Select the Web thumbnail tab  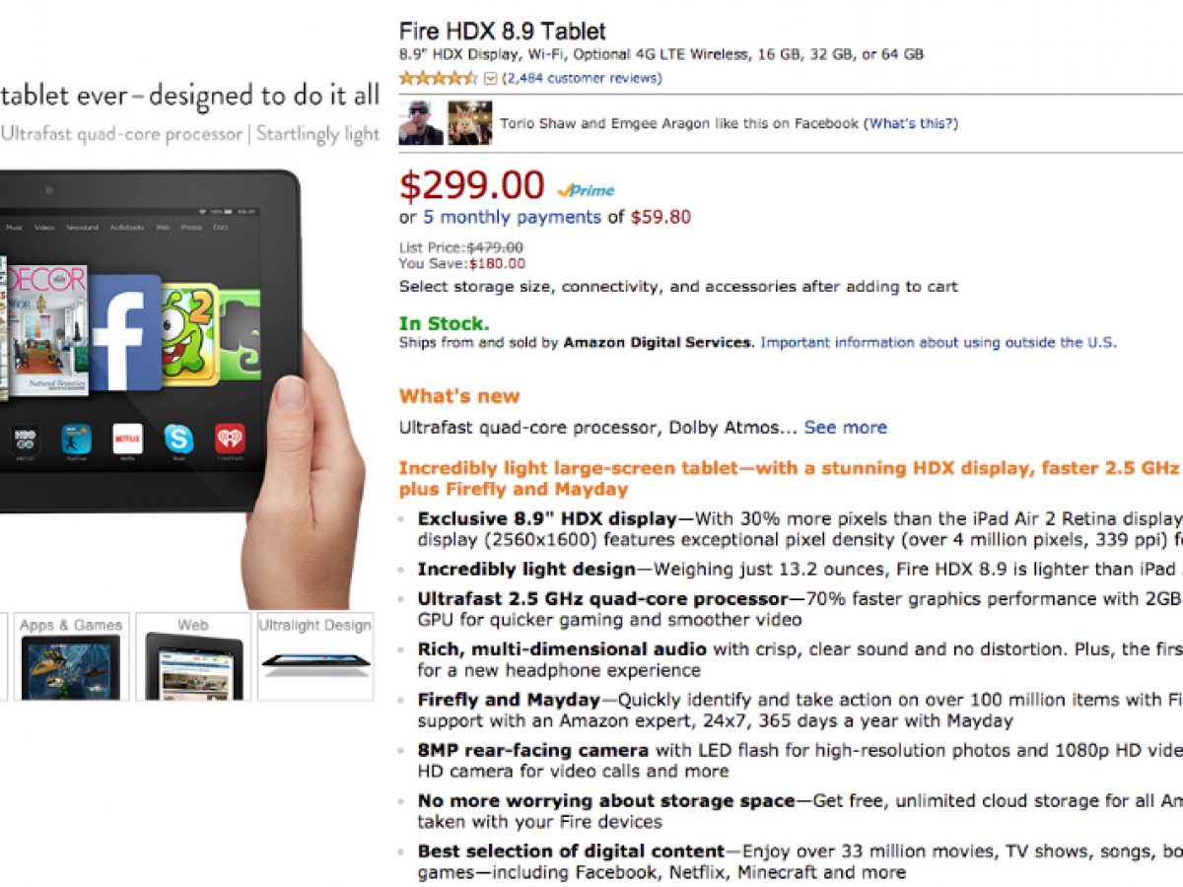[x=193, y=656]
